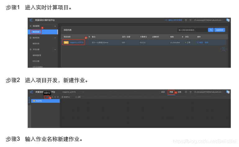Image resolution: width=239 pixels, height=147 pixels.
Task: Click the filter icon in the job tree toolbar
Action: coord(55,97)
